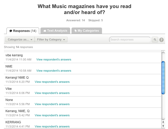Click the 'Skipped: 5' count text
The width and height of the screenshot is (168, 129).
95,20
